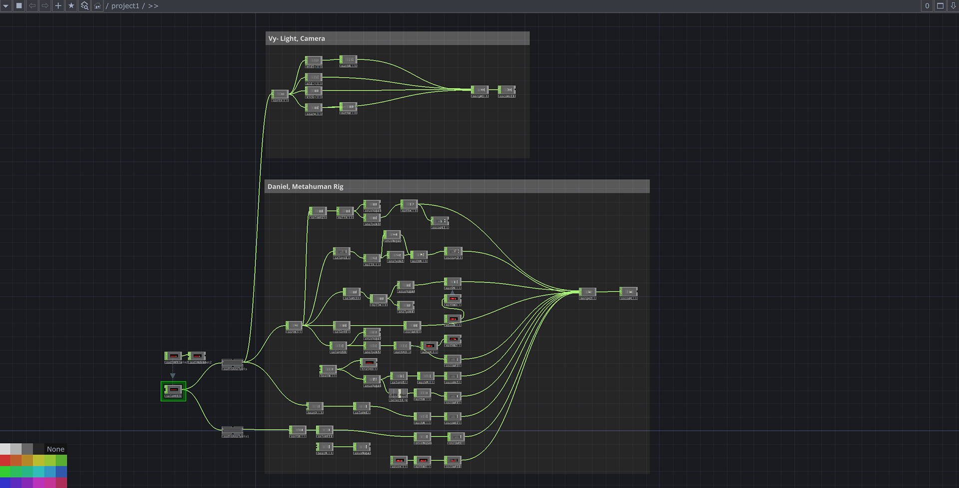
Task: Select the sort node in Daniel group
Action: pyautogui.click(x=294, y=327)
